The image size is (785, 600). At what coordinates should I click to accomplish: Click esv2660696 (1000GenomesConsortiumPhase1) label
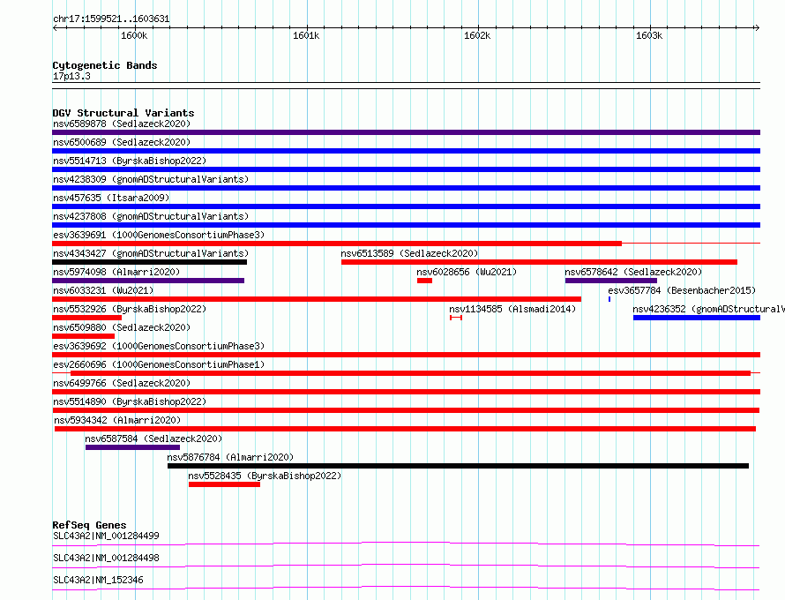[159, 364]
